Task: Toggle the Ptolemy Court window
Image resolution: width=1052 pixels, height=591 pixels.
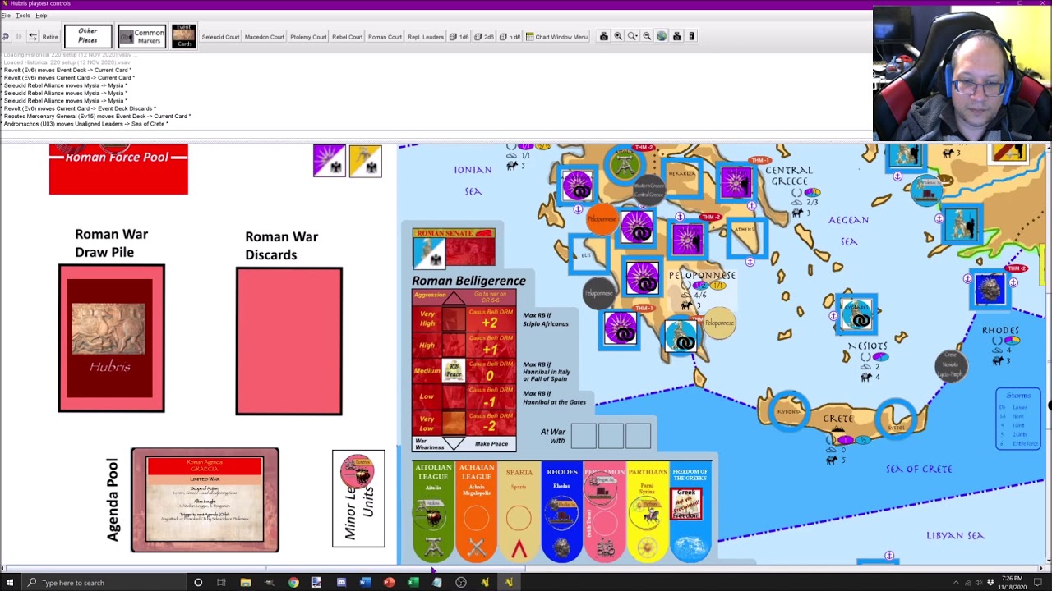Action: [308, 37]
